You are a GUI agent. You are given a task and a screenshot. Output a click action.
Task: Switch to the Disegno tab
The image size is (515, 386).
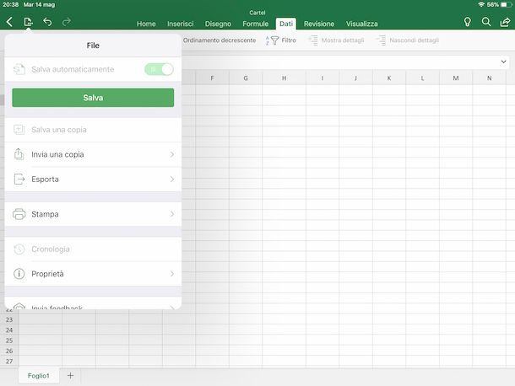[x=218, y=24]
